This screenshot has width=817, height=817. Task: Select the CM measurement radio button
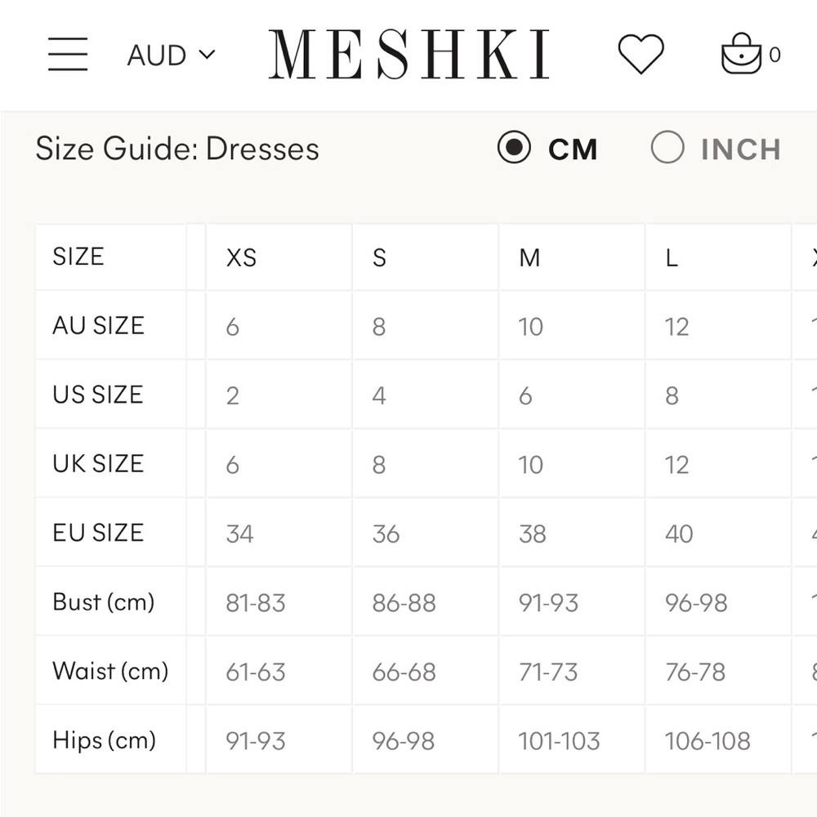tap(514, 149)
